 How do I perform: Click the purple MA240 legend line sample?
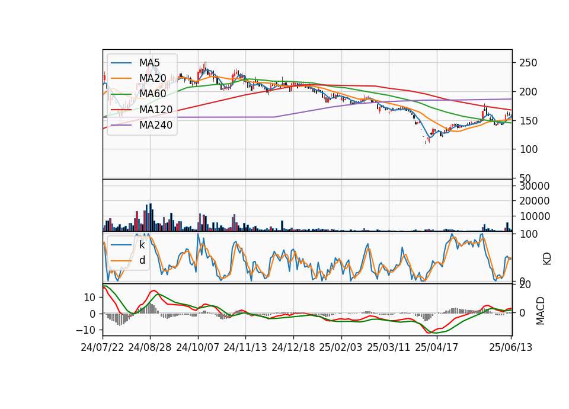pyautogui.click(x=121, y=125)
